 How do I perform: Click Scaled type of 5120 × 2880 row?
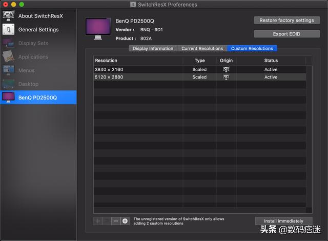click(x=199, y=77)
